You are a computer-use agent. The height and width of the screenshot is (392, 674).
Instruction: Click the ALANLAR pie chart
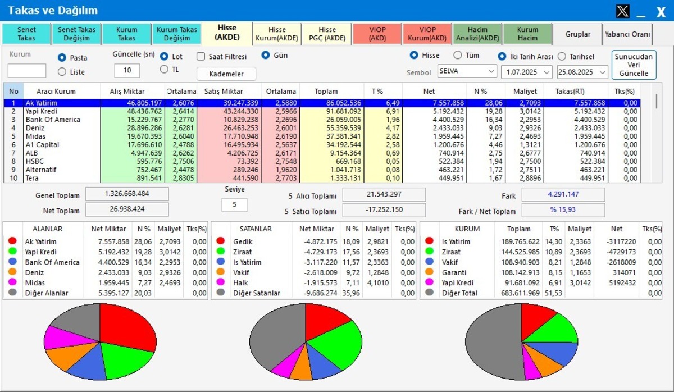pyautogui.click(x=100, y=342)
